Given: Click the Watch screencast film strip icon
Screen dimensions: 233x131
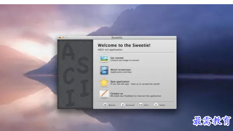Looking at the screenshot, I should [104, 70].
